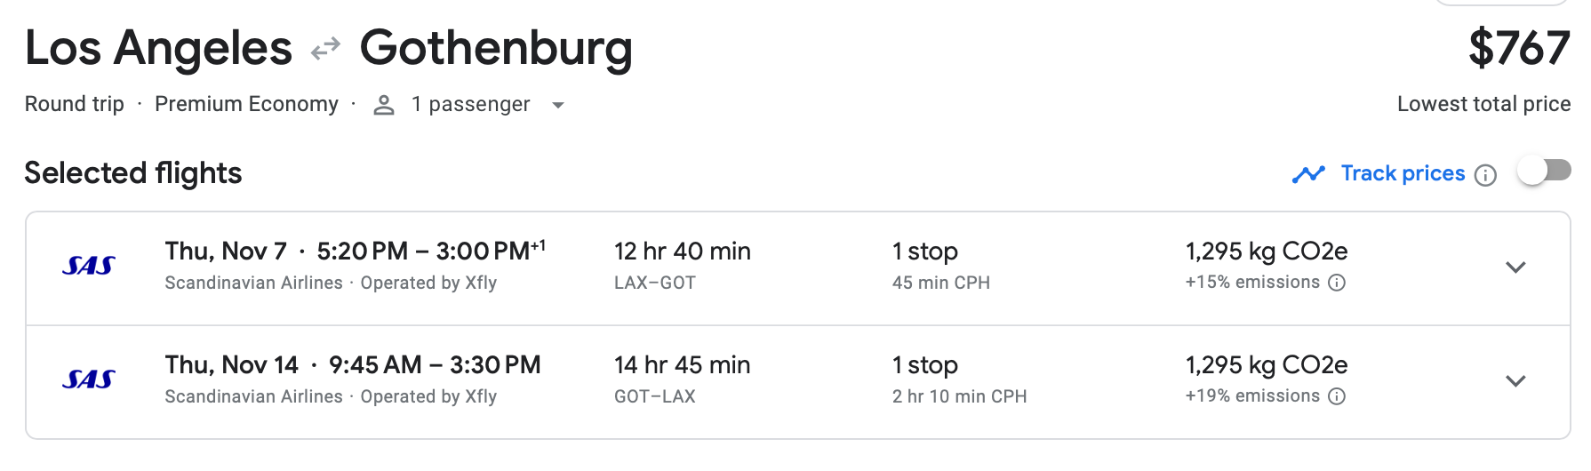Click the Track prices link text

pyautogui.click(x=1403, y=173)
